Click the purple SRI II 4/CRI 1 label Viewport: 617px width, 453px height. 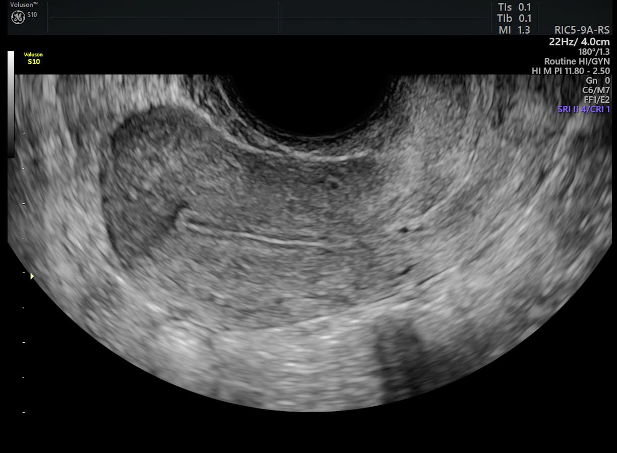tap(584, 109)
